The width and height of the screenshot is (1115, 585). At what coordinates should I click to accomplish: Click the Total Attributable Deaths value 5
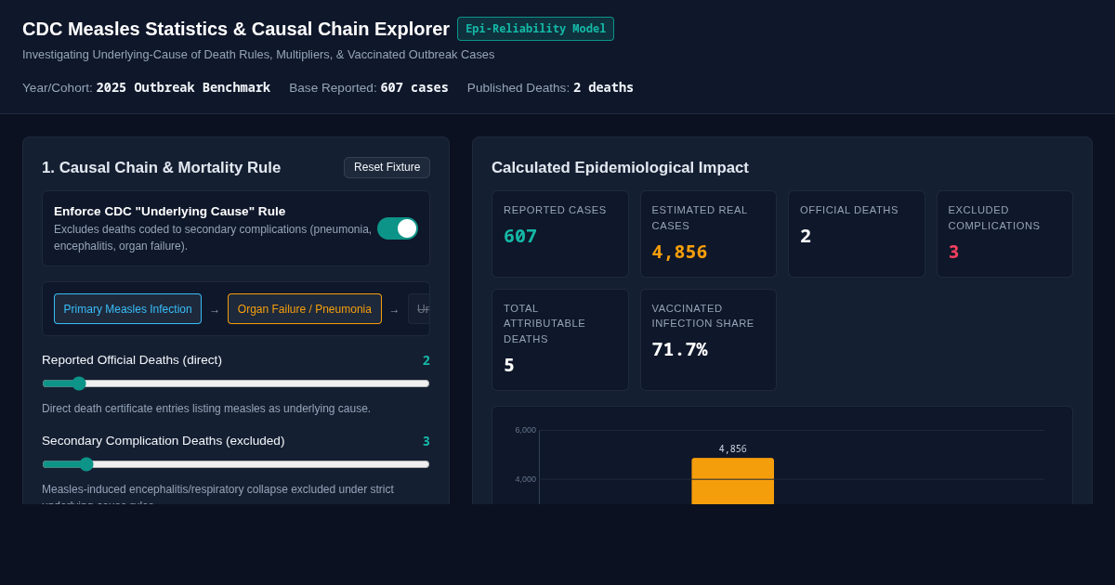(509, 365)
